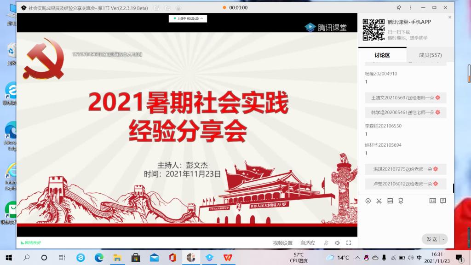
Task: Enter fullscreen video mode
Action: click(349, 243)
